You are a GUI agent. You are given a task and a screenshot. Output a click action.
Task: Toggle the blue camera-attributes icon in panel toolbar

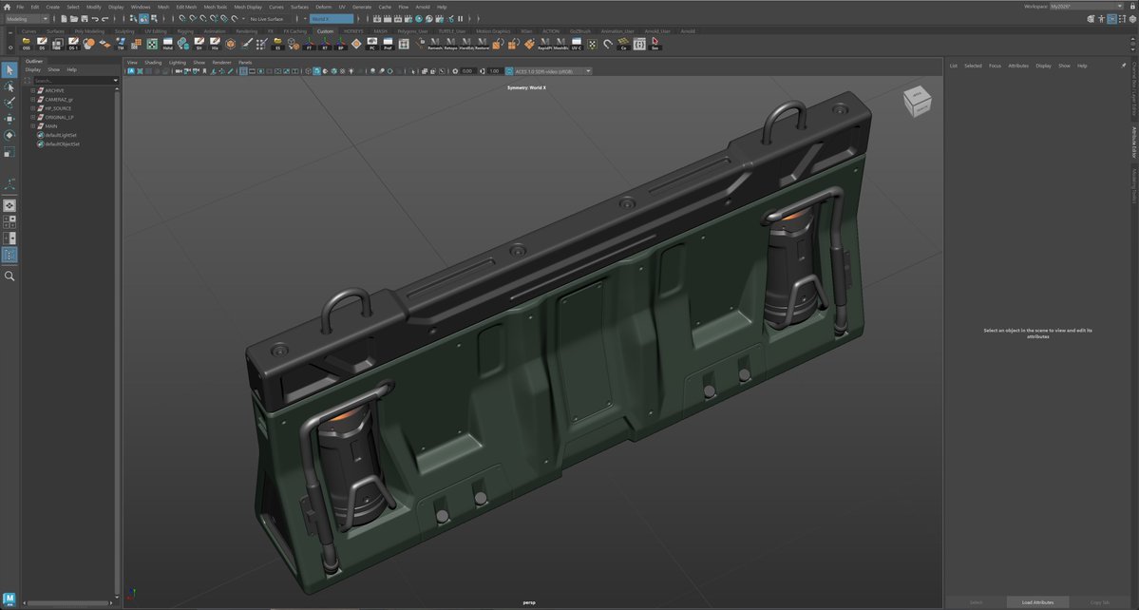pos(131,71)
